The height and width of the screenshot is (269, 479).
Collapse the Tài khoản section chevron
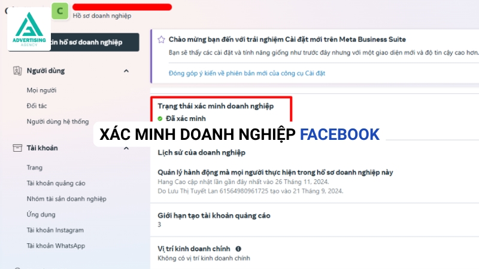[x=126, y=148]
